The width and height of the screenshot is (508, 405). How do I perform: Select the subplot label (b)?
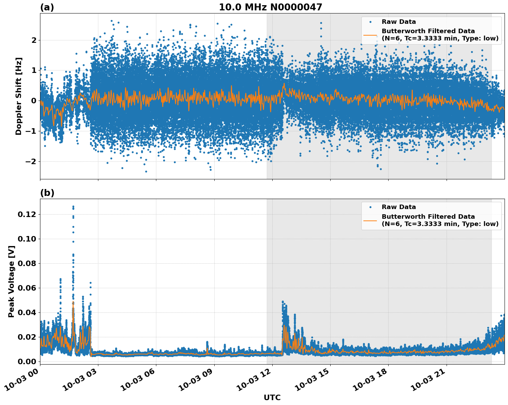(x=47, y=192)
